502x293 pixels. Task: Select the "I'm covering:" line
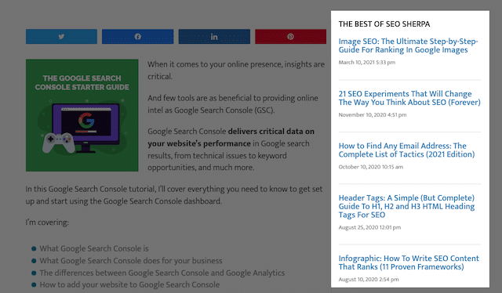(47, 222)
